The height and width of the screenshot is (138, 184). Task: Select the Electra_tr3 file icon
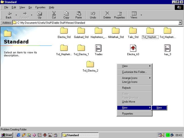(x=133, y=50)
